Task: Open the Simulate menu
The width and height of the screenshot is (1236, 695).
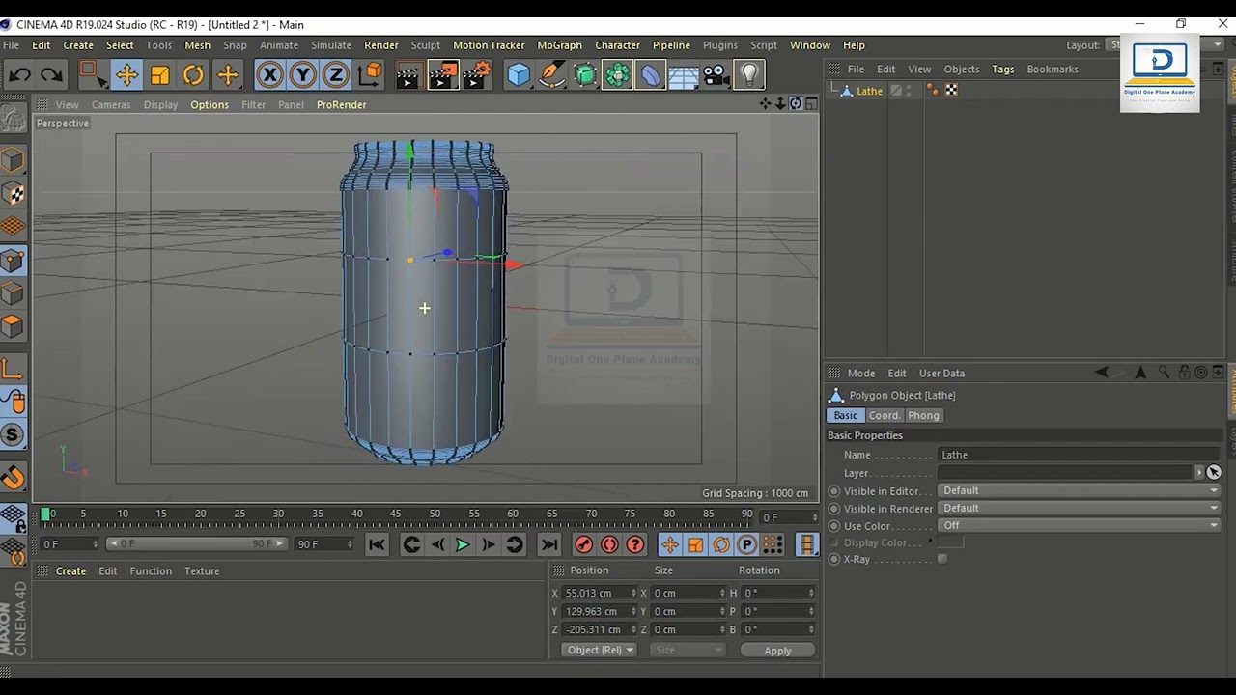Action: [331, 45]
